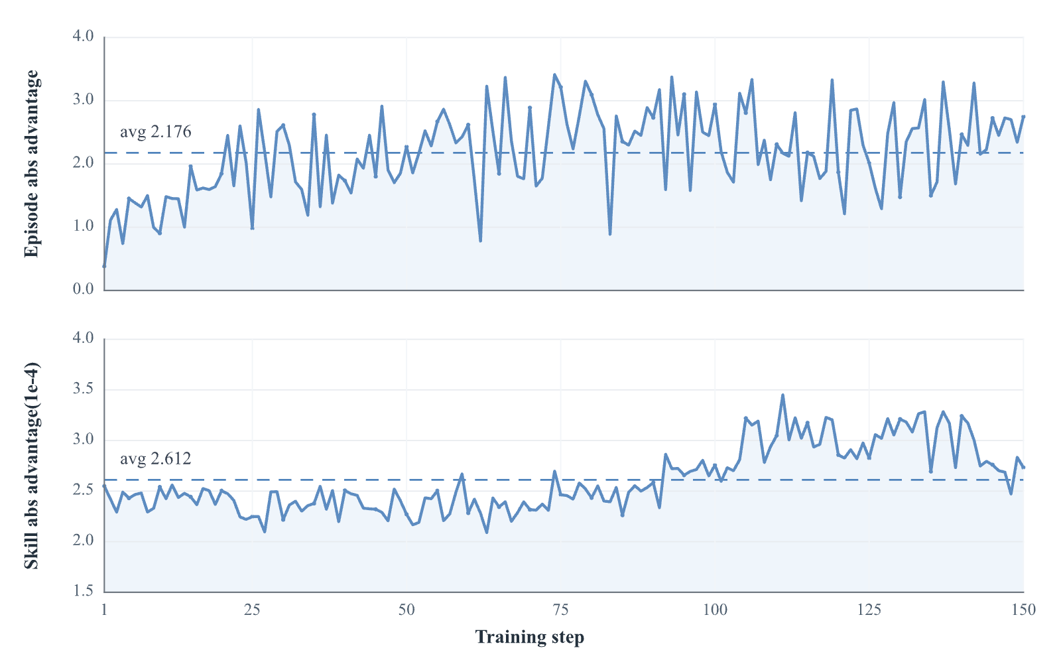Click the dashed average line in bottom chart
The image size is (1061, 666).
point(564,479)
